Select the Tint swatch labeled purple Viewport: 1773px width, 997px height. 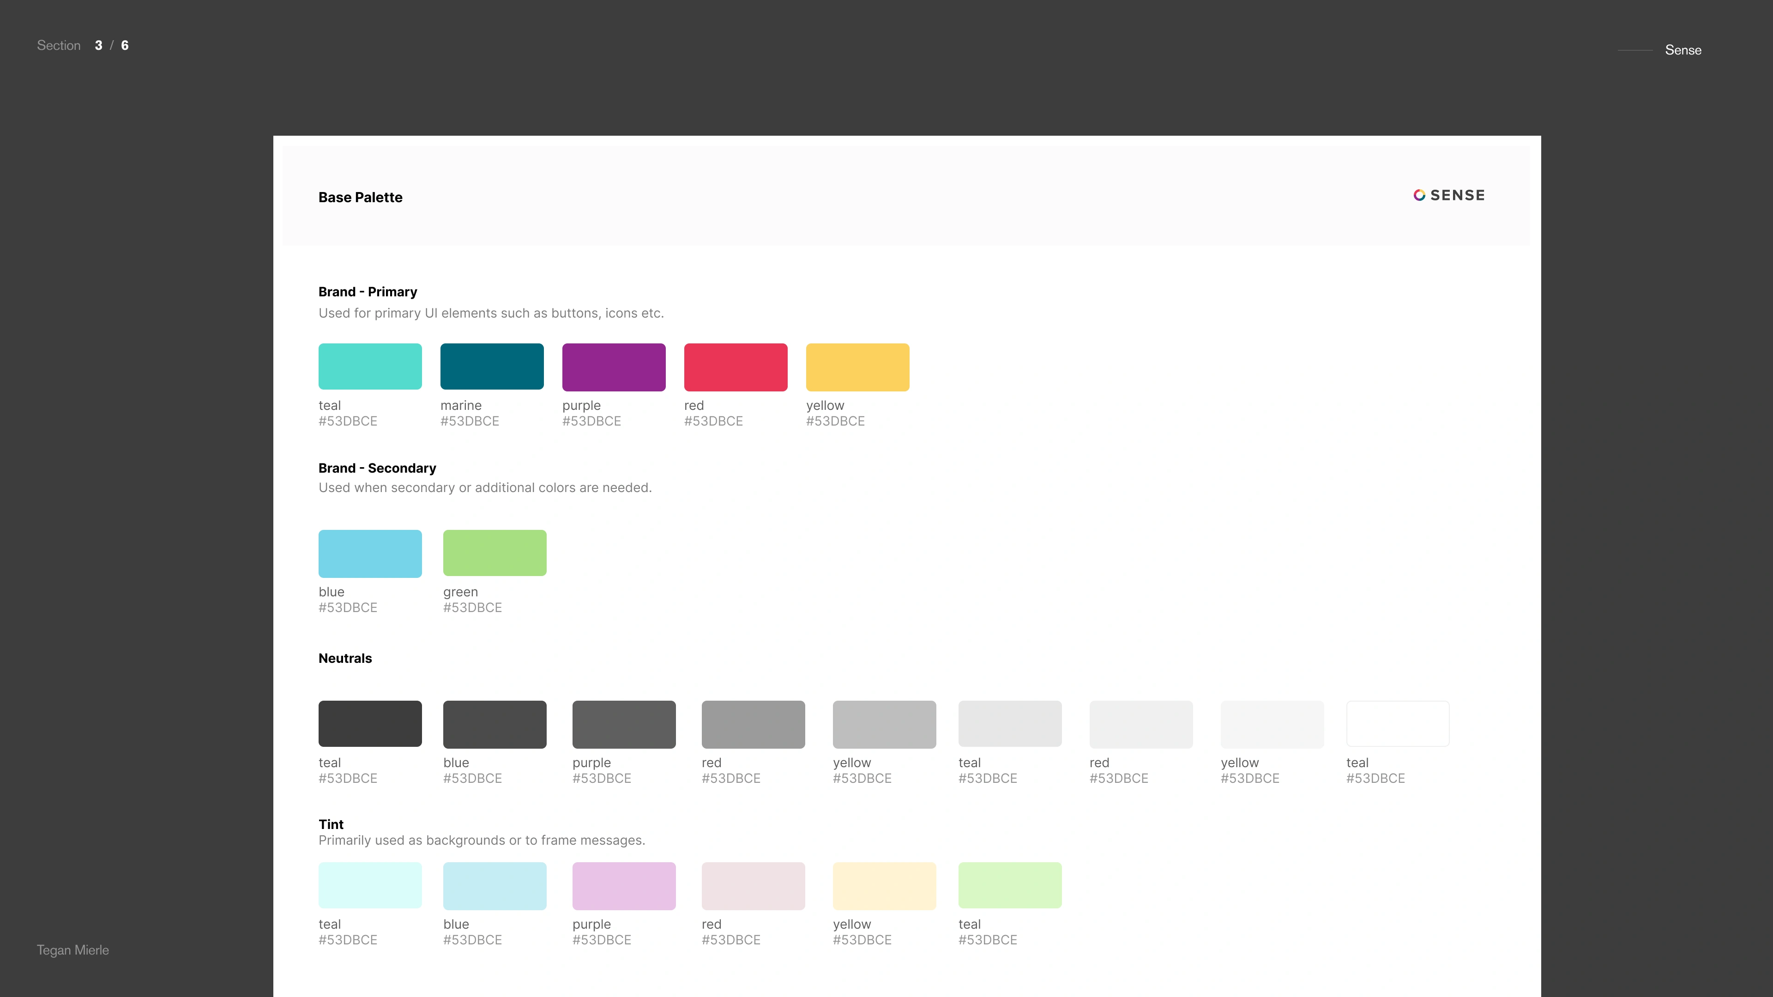(x=624, y=886)
